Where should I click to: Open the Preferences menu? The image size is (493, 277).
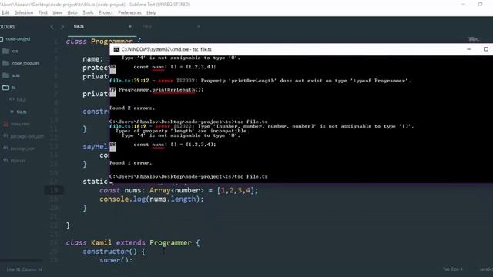pyautogui.click(x=129, y=12)
